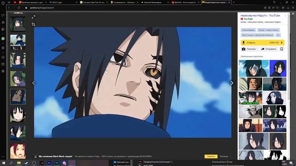Open sidebar settings gear icon
The image size is (296, 166).
[x=3, y=71]
